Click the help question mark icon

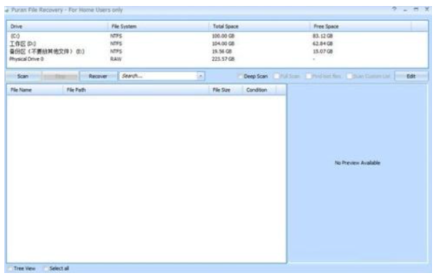(394, 9)
